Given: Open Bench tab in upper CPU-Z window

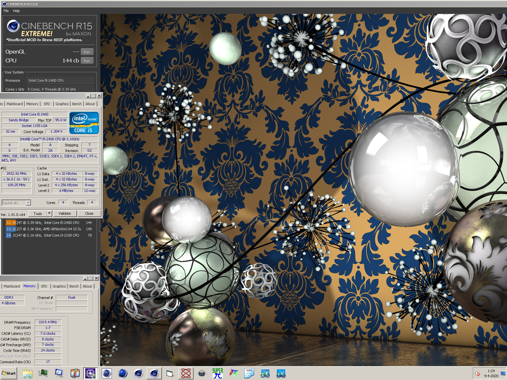Looking at the screenshot, I should (x=77, y=104).
